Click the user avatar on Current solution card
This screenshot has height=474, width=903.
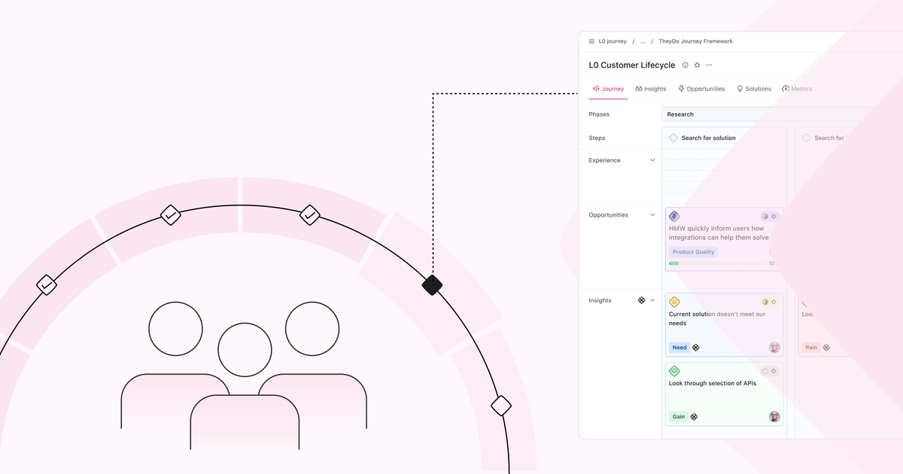tap(774, 348)
